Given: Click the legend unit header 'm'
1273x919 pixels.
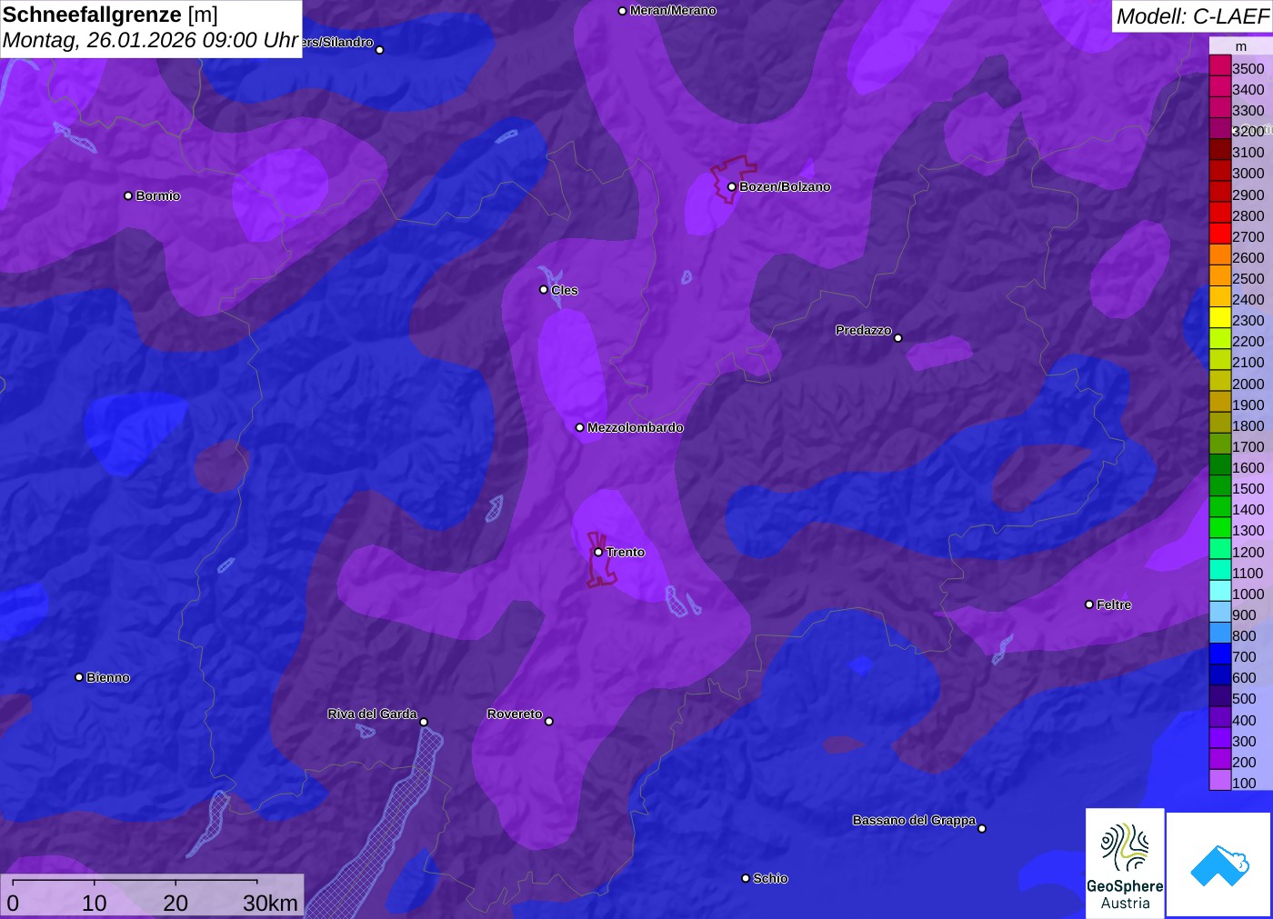Looking at the screenshot, I should pos(1241,46).
